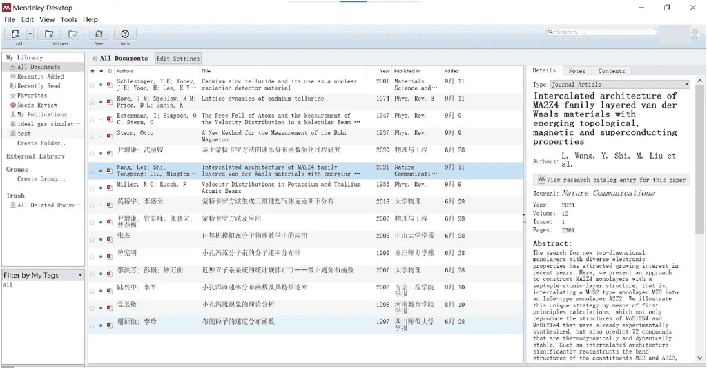Viewport: 707px width, 368px height.
Task: Sort by the read status dot header
Action: (101, 71)
